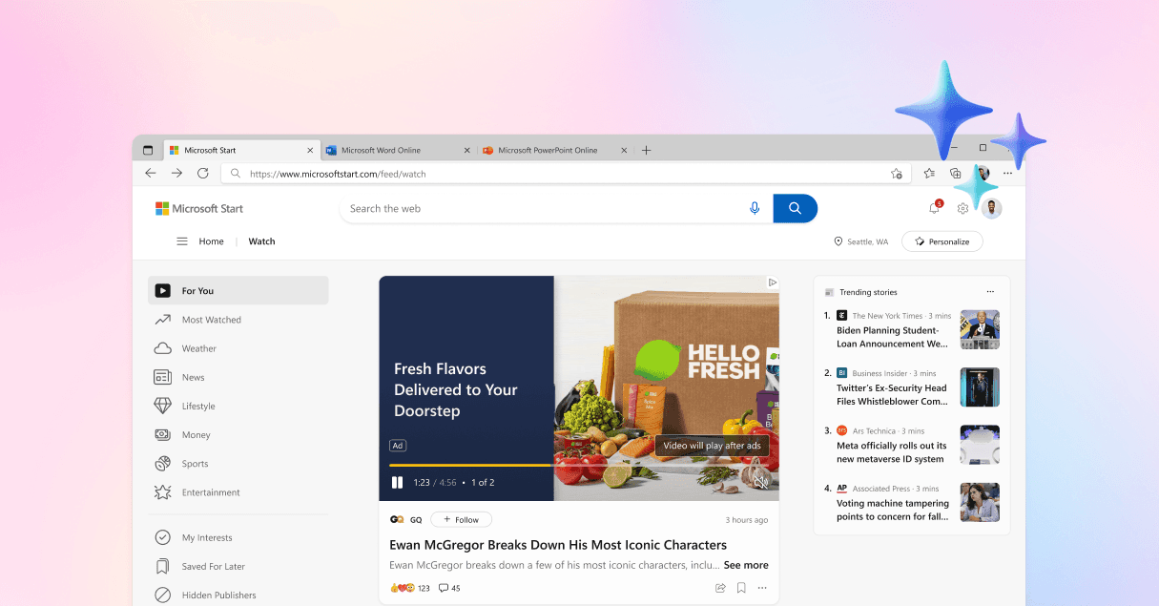Click the blue search magnifier button

pyautogui.click(x=795, y=208)
